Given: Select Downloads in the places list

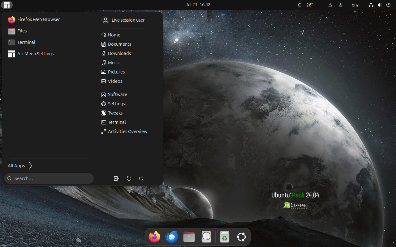Looking at the screenshot, I should [x=119, y=53].
